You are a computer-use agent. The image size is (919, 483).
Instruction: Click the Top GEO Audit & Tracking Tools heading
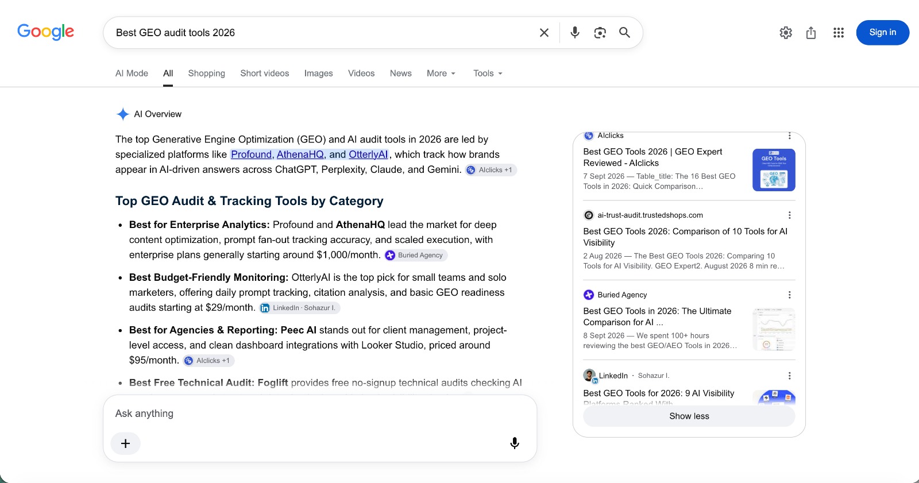pos(249,201)
